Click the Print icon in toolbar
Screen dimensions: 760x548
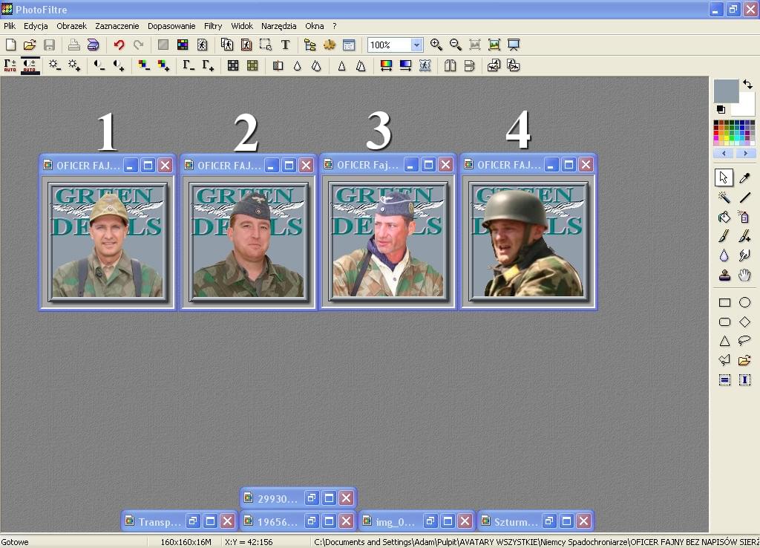click(73, 45)
